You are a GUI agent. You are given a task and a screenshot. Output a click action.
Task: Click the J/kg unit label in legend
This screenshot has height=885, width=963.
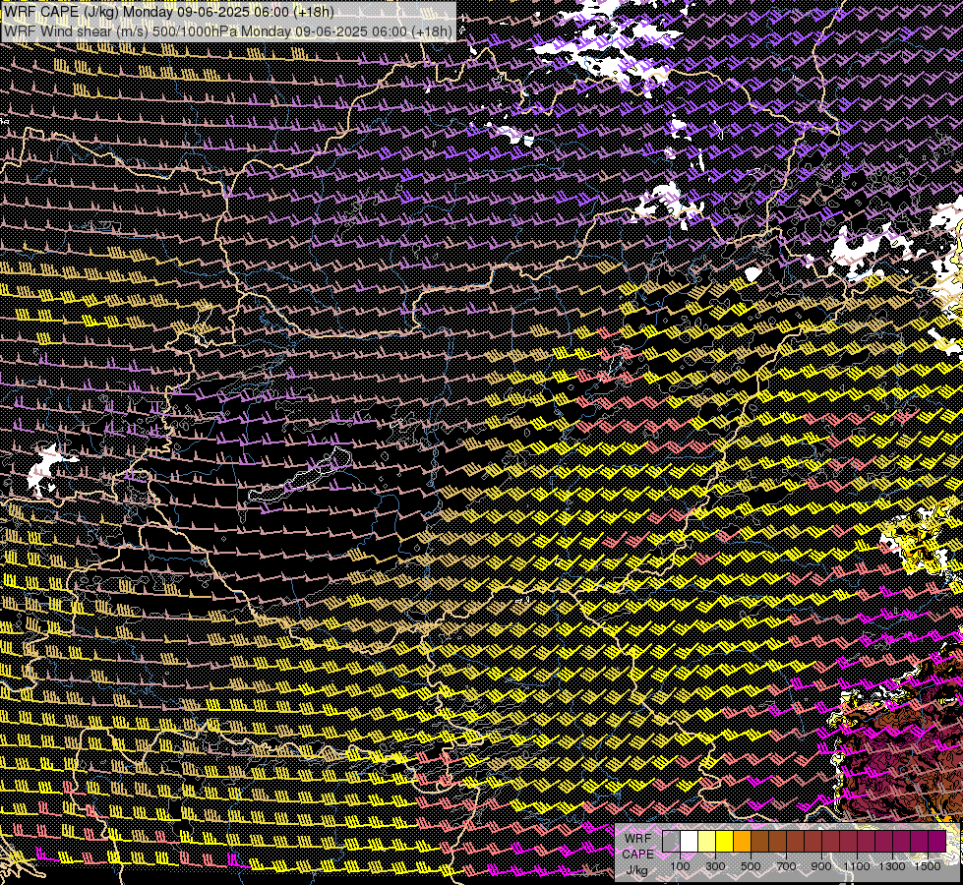pyautogui.click(x=636, y=870)
